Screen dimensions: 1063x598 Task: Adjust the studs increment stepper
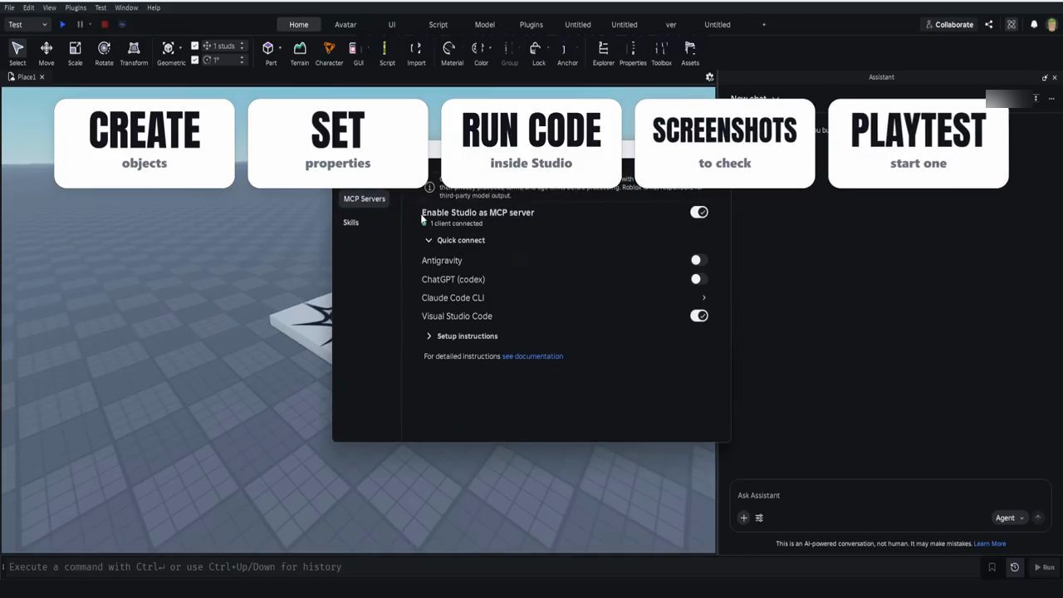tap(242, 46)
